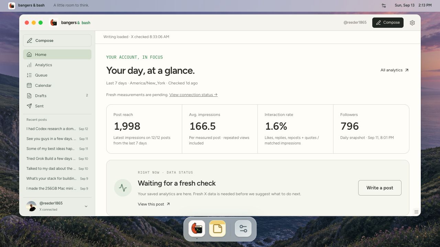
Task: Click the Drafts count badge 2
Action: pos(87,95)
